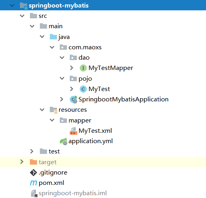Select the MyTestMapper label
This screenshot has width=206, height=198.
pyautogui.click(x=111, y=68)
